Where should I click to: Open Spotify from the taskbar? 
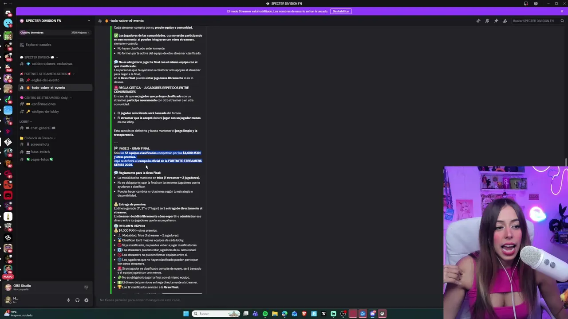click(x=265, y=314)
